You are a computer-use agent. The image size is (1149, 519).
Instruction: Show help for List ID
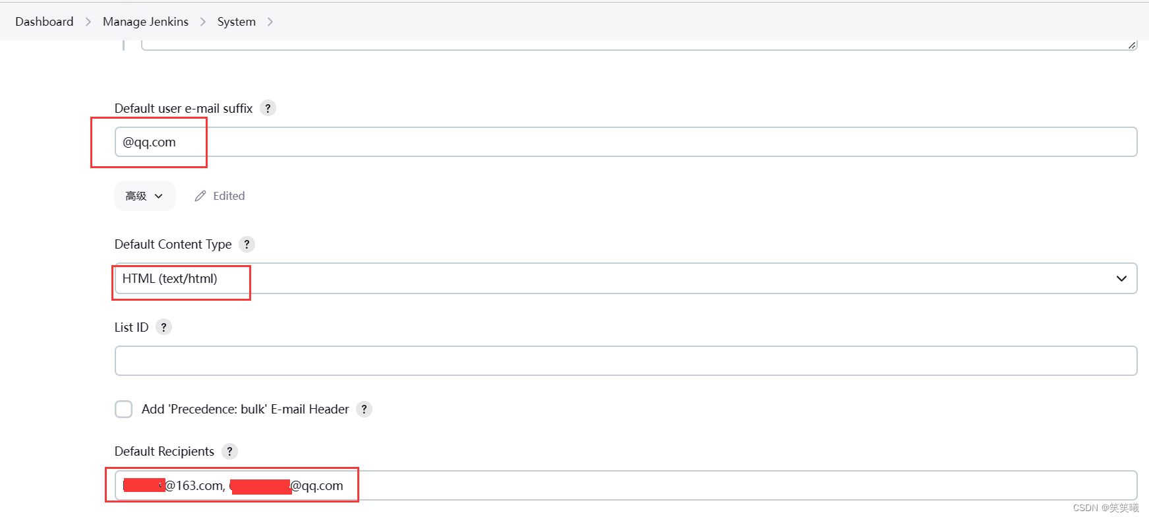pyautogui.click(x=163, y=327)
